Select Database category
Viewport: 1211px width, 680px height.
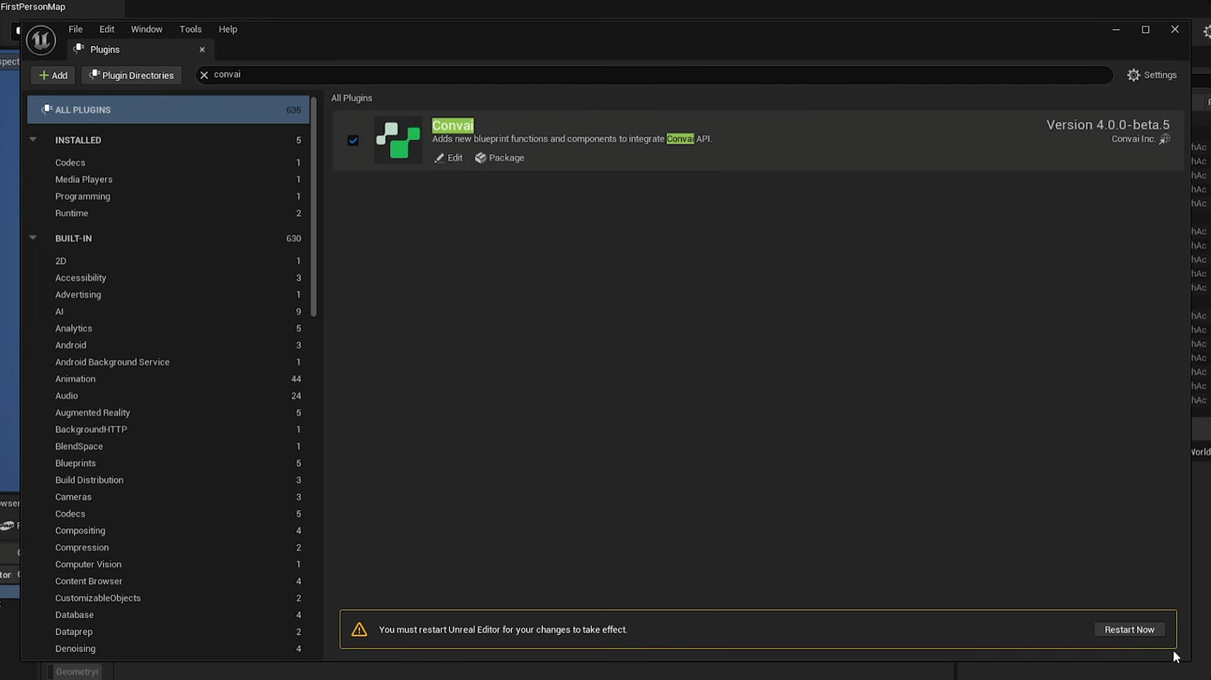pyautogui.click(x=168, y=615)
